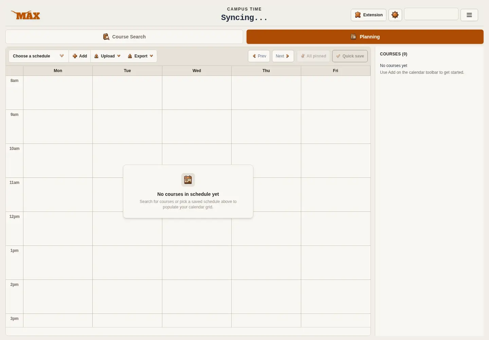Image resolution: width=489 pixels, height=340 pixels.
Task: Click the Add button
Action: click(x=80, y=56)
